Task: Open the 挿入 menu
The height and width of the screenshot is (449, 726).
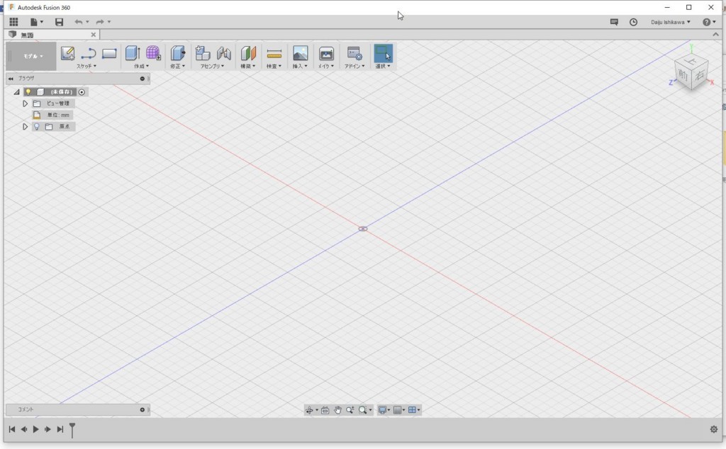Action: [300, 66]
